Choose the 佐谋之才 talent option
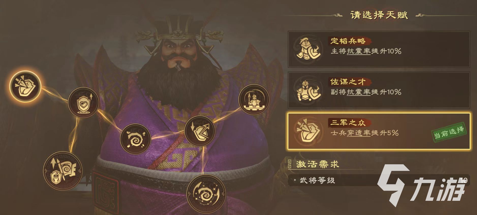Screen dimensions: 477x215 click(x=379, y=90)
